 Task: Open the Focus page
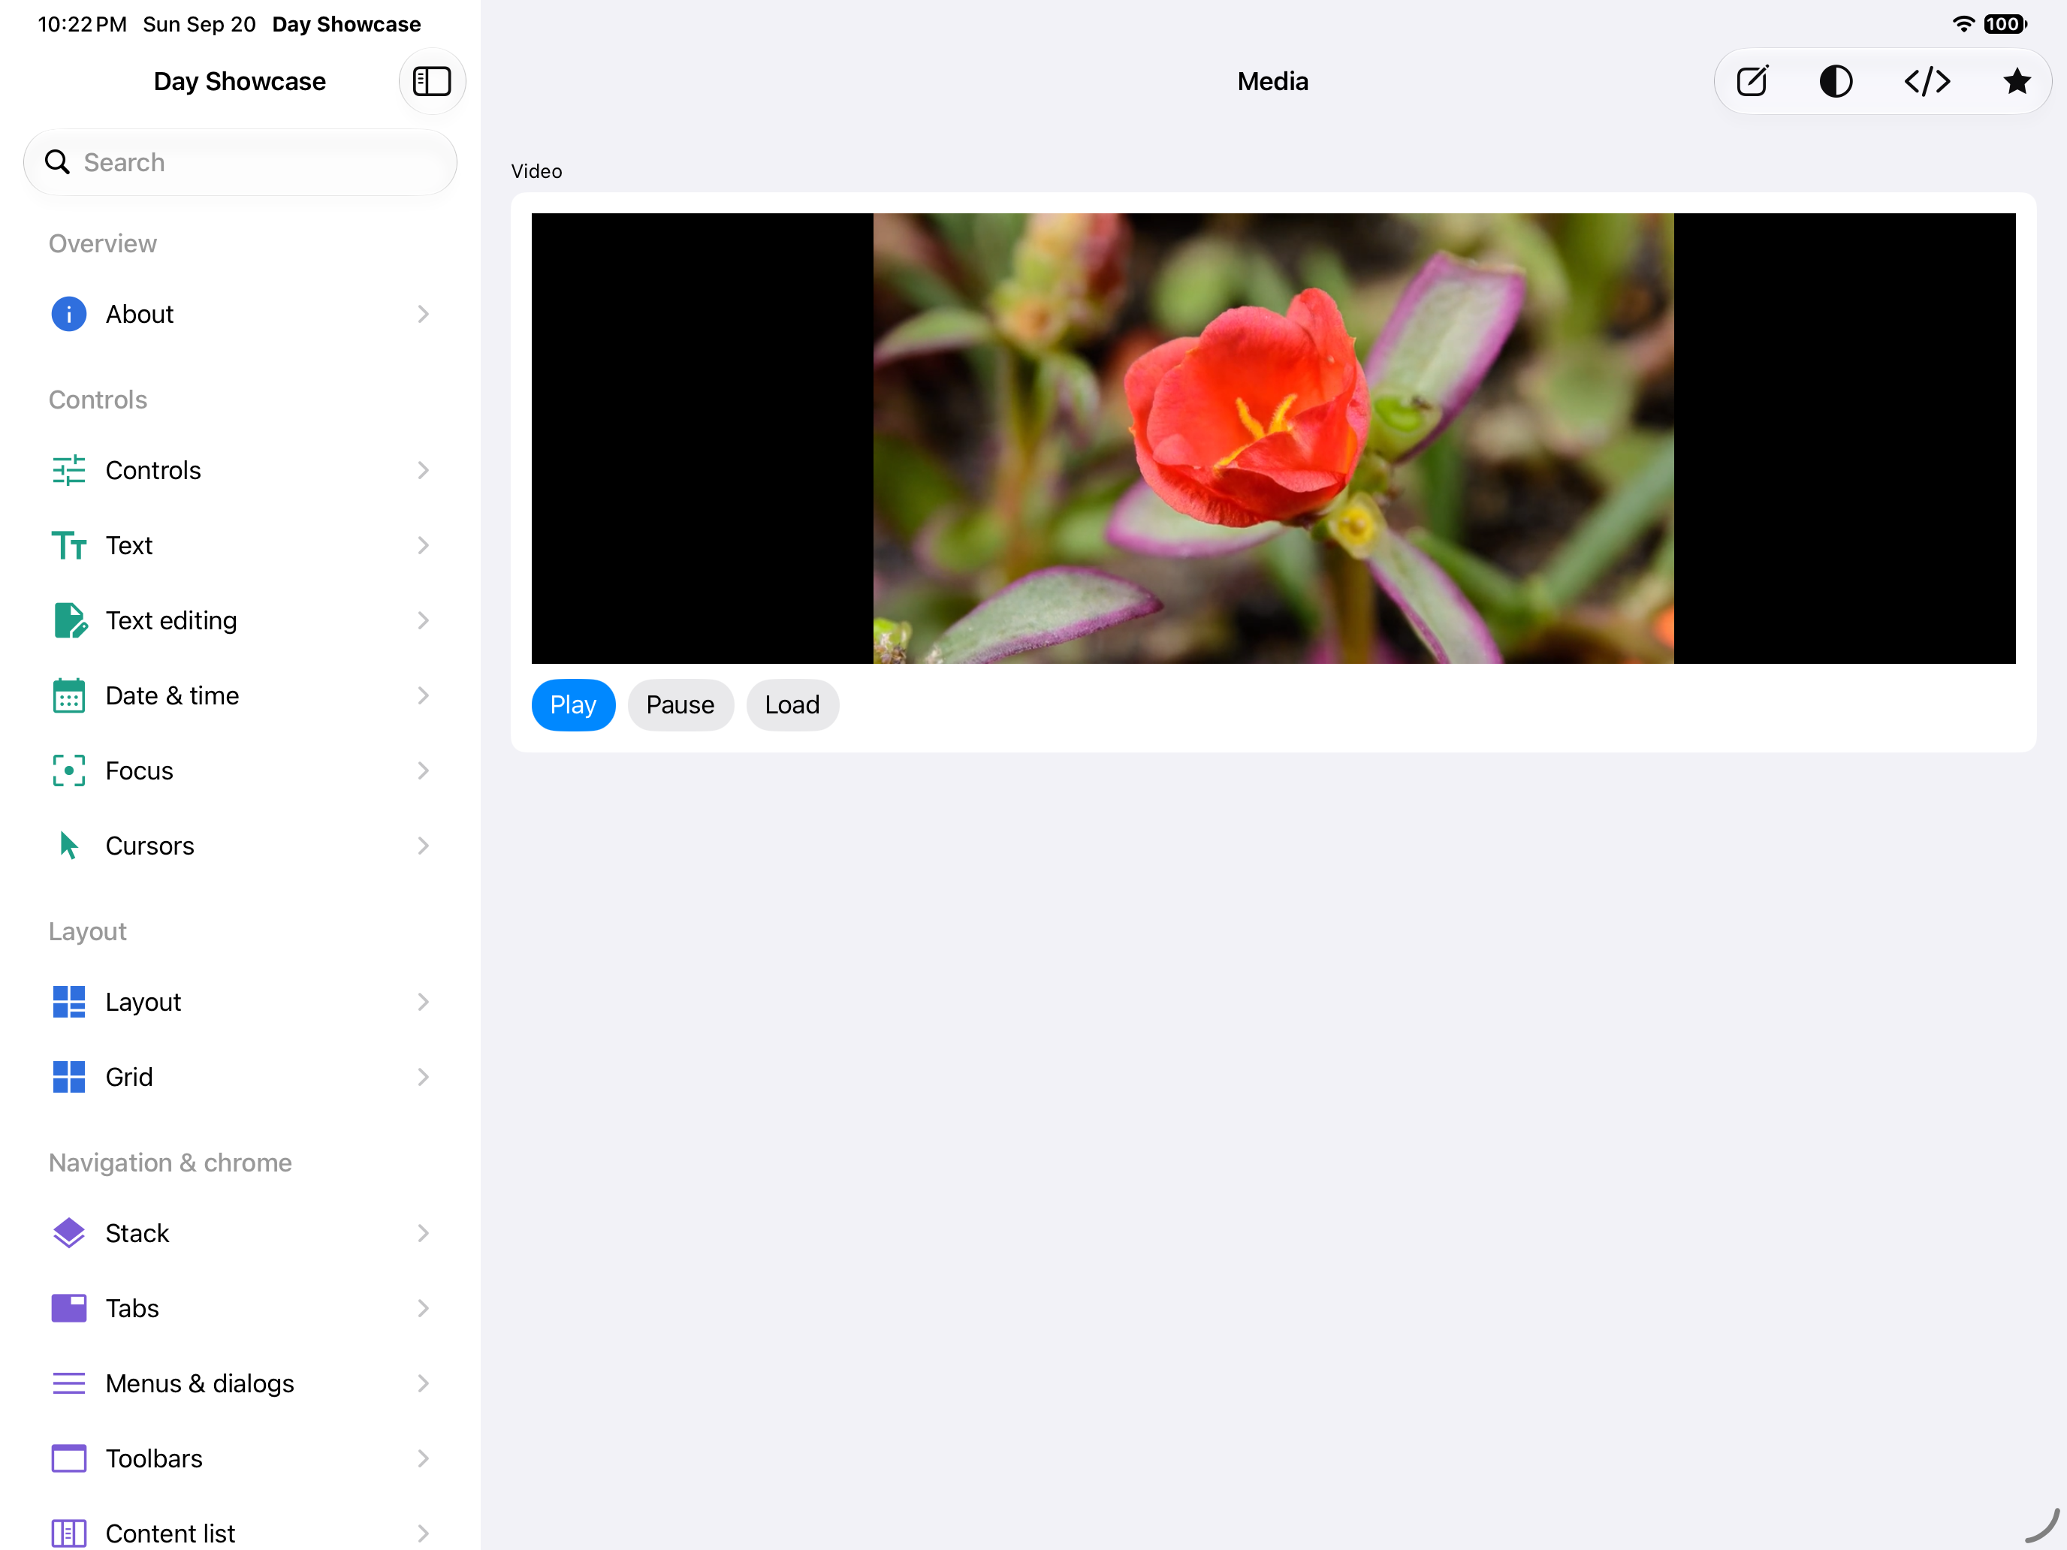tap(240, 770)
